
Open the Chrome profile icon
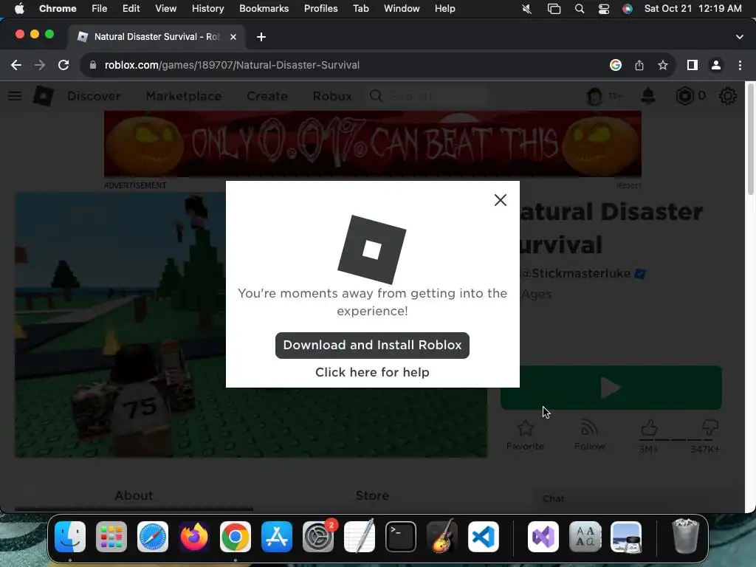click(716, 65)
